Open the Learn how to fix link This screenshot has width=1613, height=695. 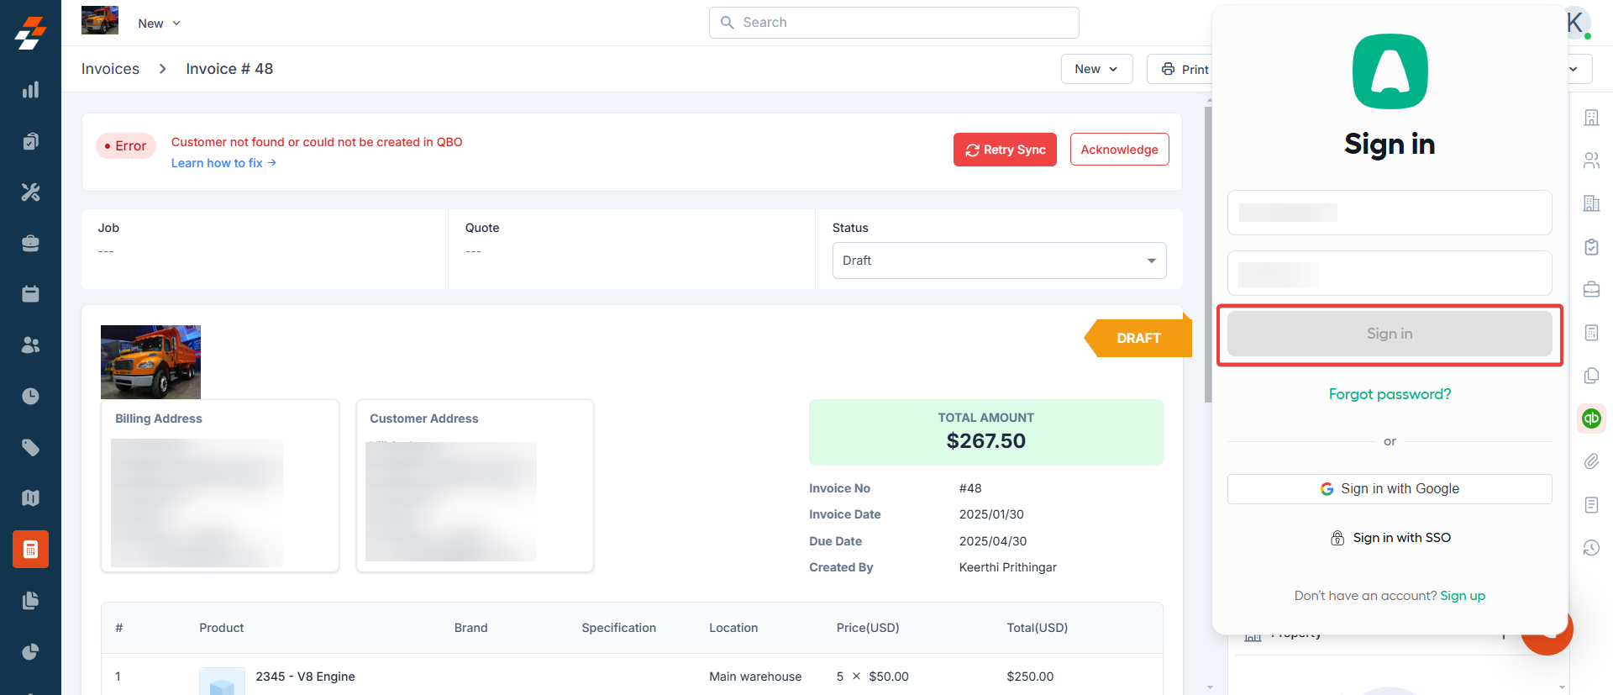pos(223,163)
